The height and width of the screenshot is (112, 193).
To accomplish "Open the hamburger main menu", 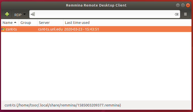I will [x=185, y=14].
